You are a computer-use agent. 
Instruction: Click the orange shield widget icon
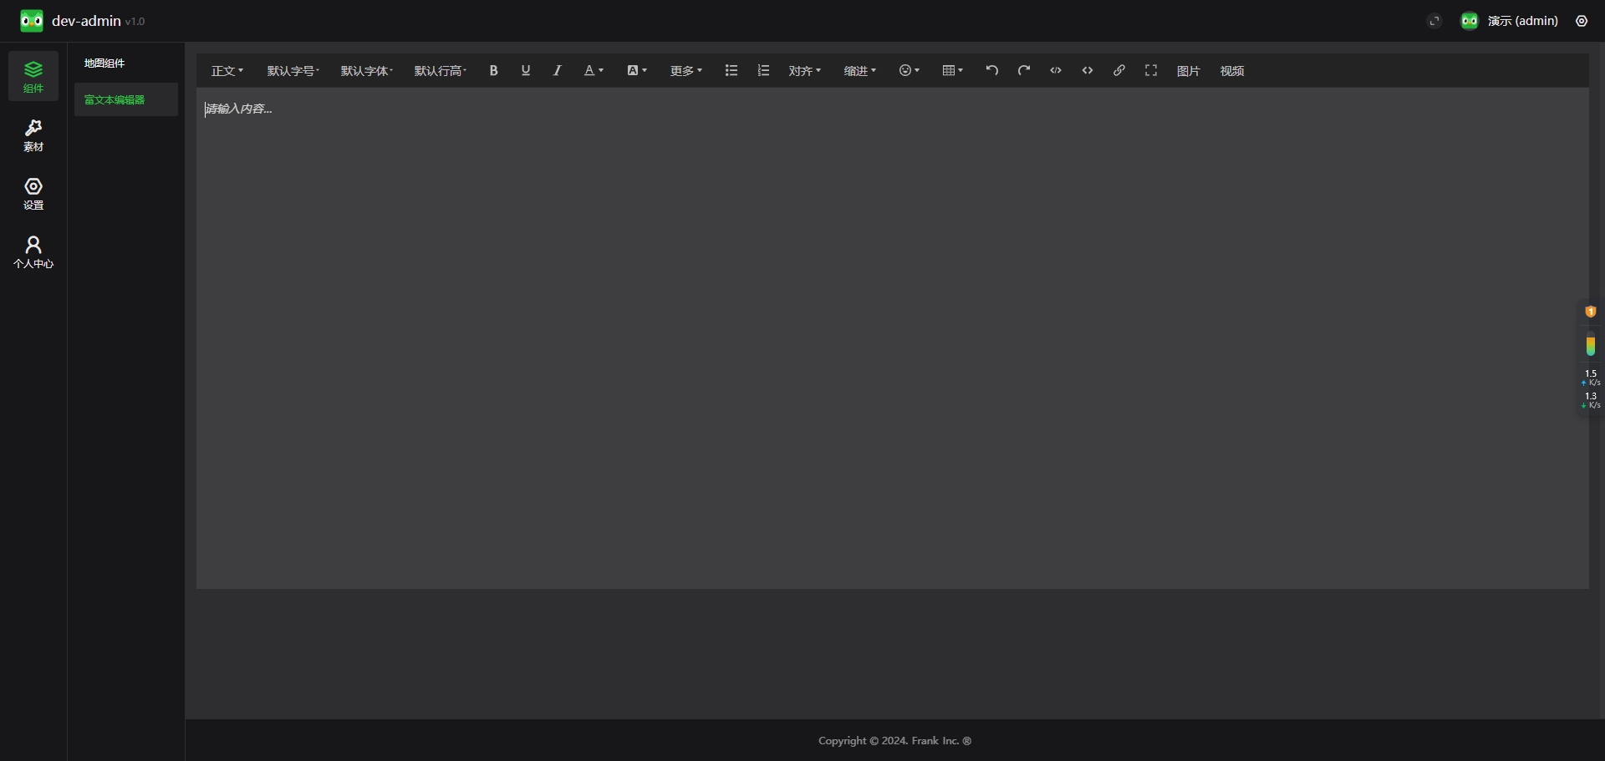(x=1591, y=312)
